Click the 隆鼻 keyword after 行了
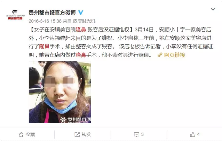222x142 pixels. [x=44, y=47]
